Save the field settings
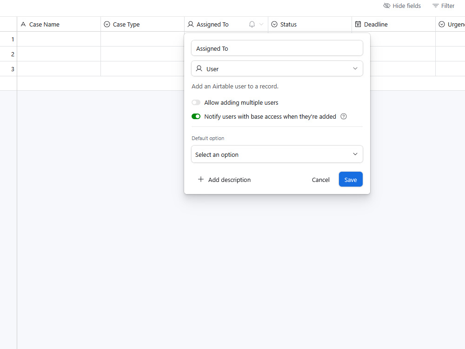465x349 pixels. tap(351, 179)
